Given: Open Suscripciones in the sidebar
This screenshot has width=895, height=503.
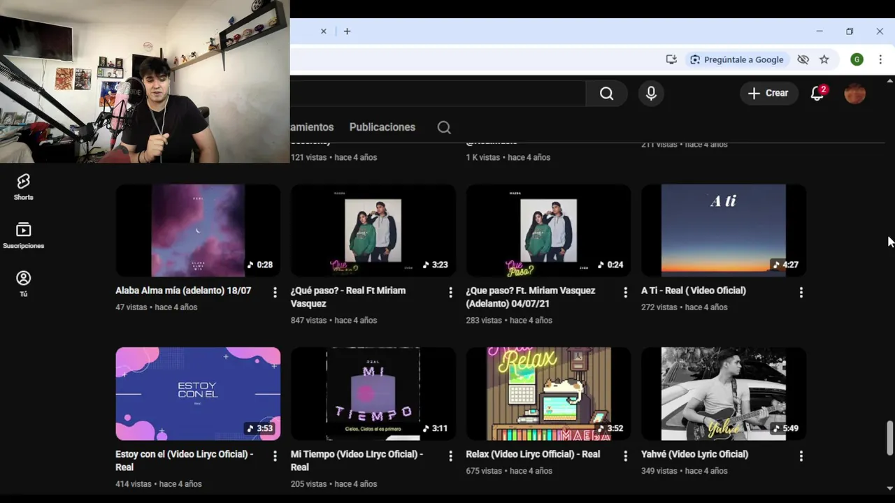Looking at the screenshot, I should 23,235.
